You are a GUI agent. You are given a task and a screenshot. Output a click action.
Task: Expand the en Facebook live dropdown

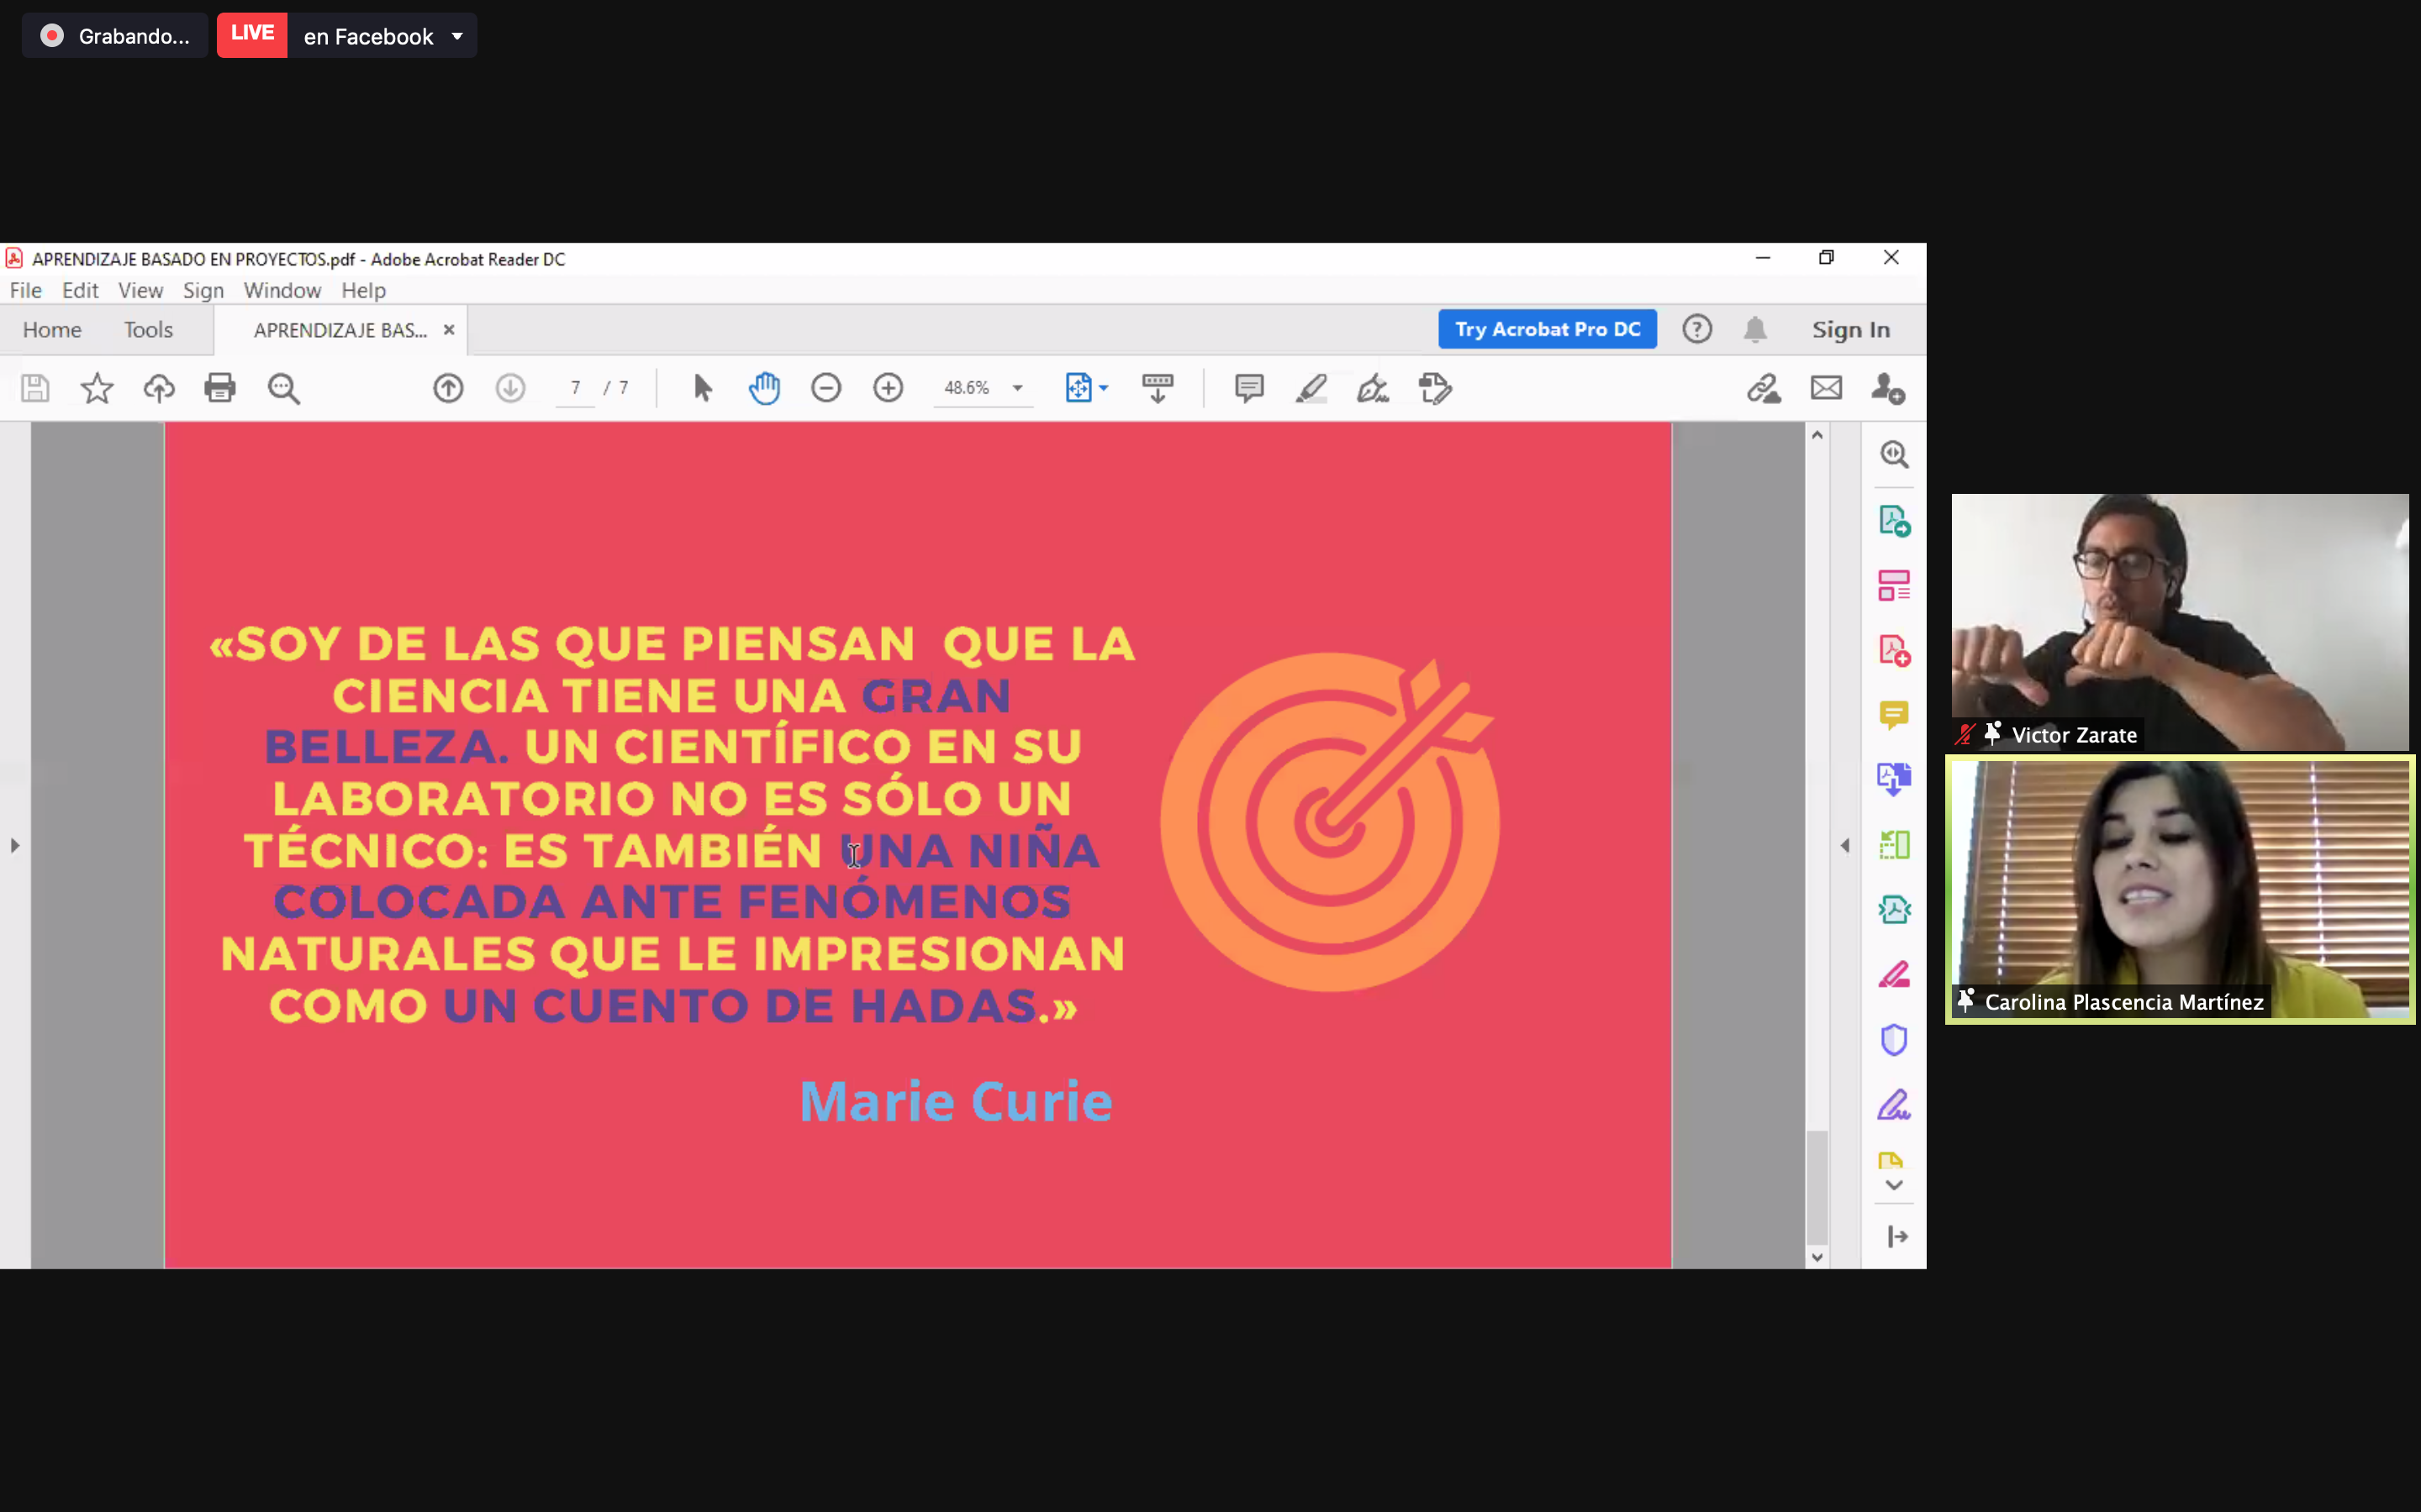(x=457, y=37)
